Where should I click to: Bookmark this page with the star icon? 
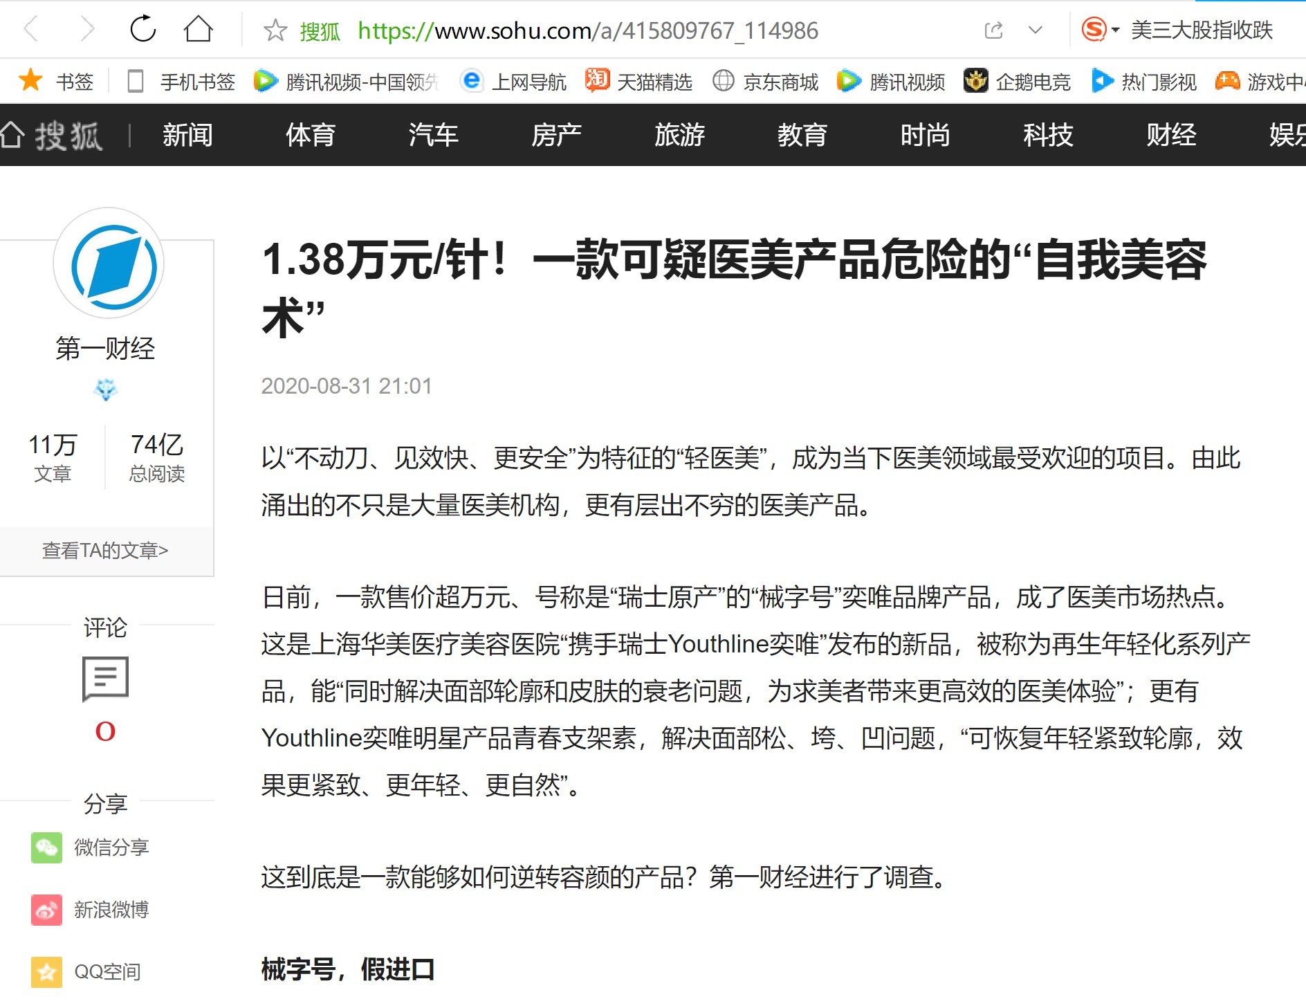[275, 30]
